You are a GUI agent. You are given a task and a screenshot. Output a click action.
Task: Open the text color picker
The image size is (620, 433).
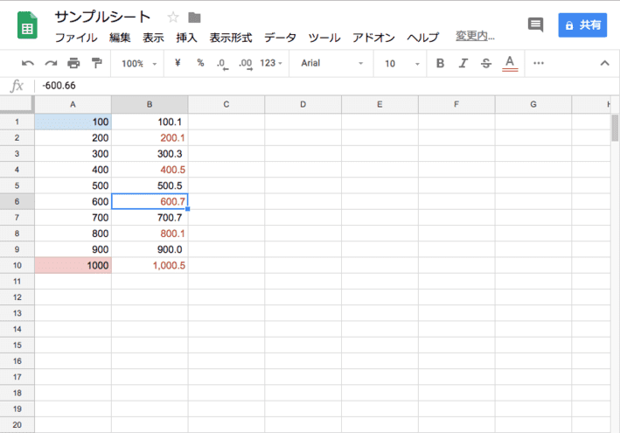click(510, 63)
